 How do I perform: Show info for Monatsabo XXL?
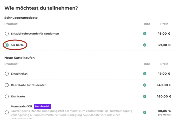(x=144, y=112)
